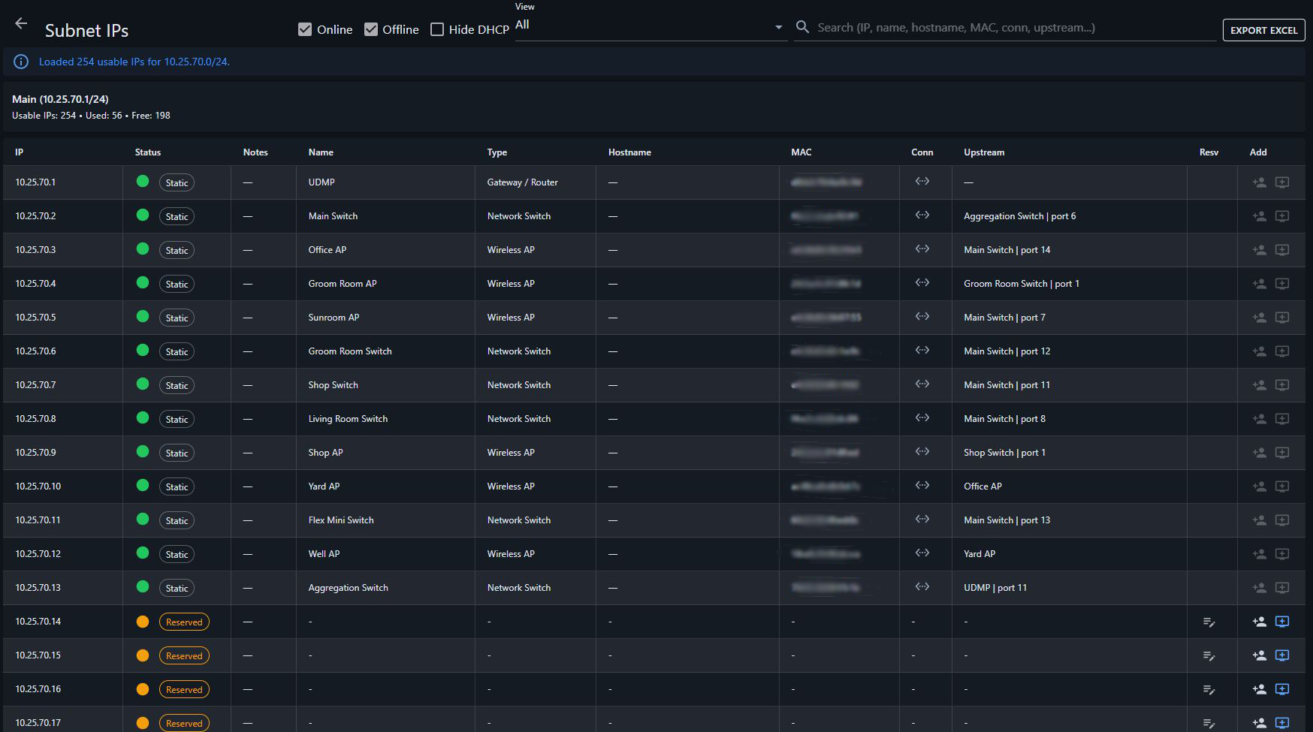Image resolution: width=1313 pixels, height=732 pixels.
Task: Click the add user icon for 10.25.70.17
Action: [x=1259, y=723]
